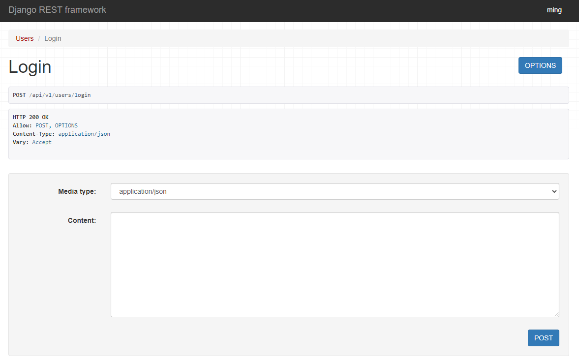Select the Login breadcrumb entry
The width and height of the screenshot is (579, 363).
(53, 38)
